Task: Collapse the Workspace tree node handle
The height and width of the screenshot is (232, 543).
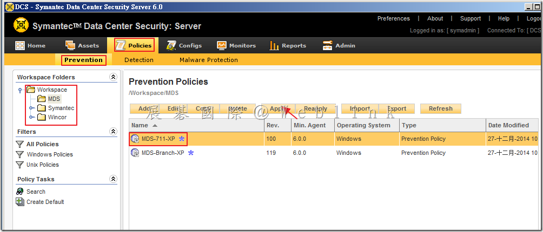Action: point(21,91)
